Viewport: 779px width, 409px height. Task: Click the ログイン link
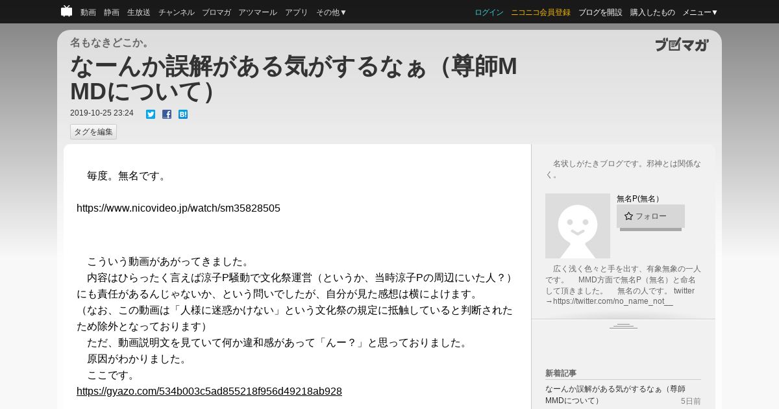pyautogui.click(x=489, y=12)
